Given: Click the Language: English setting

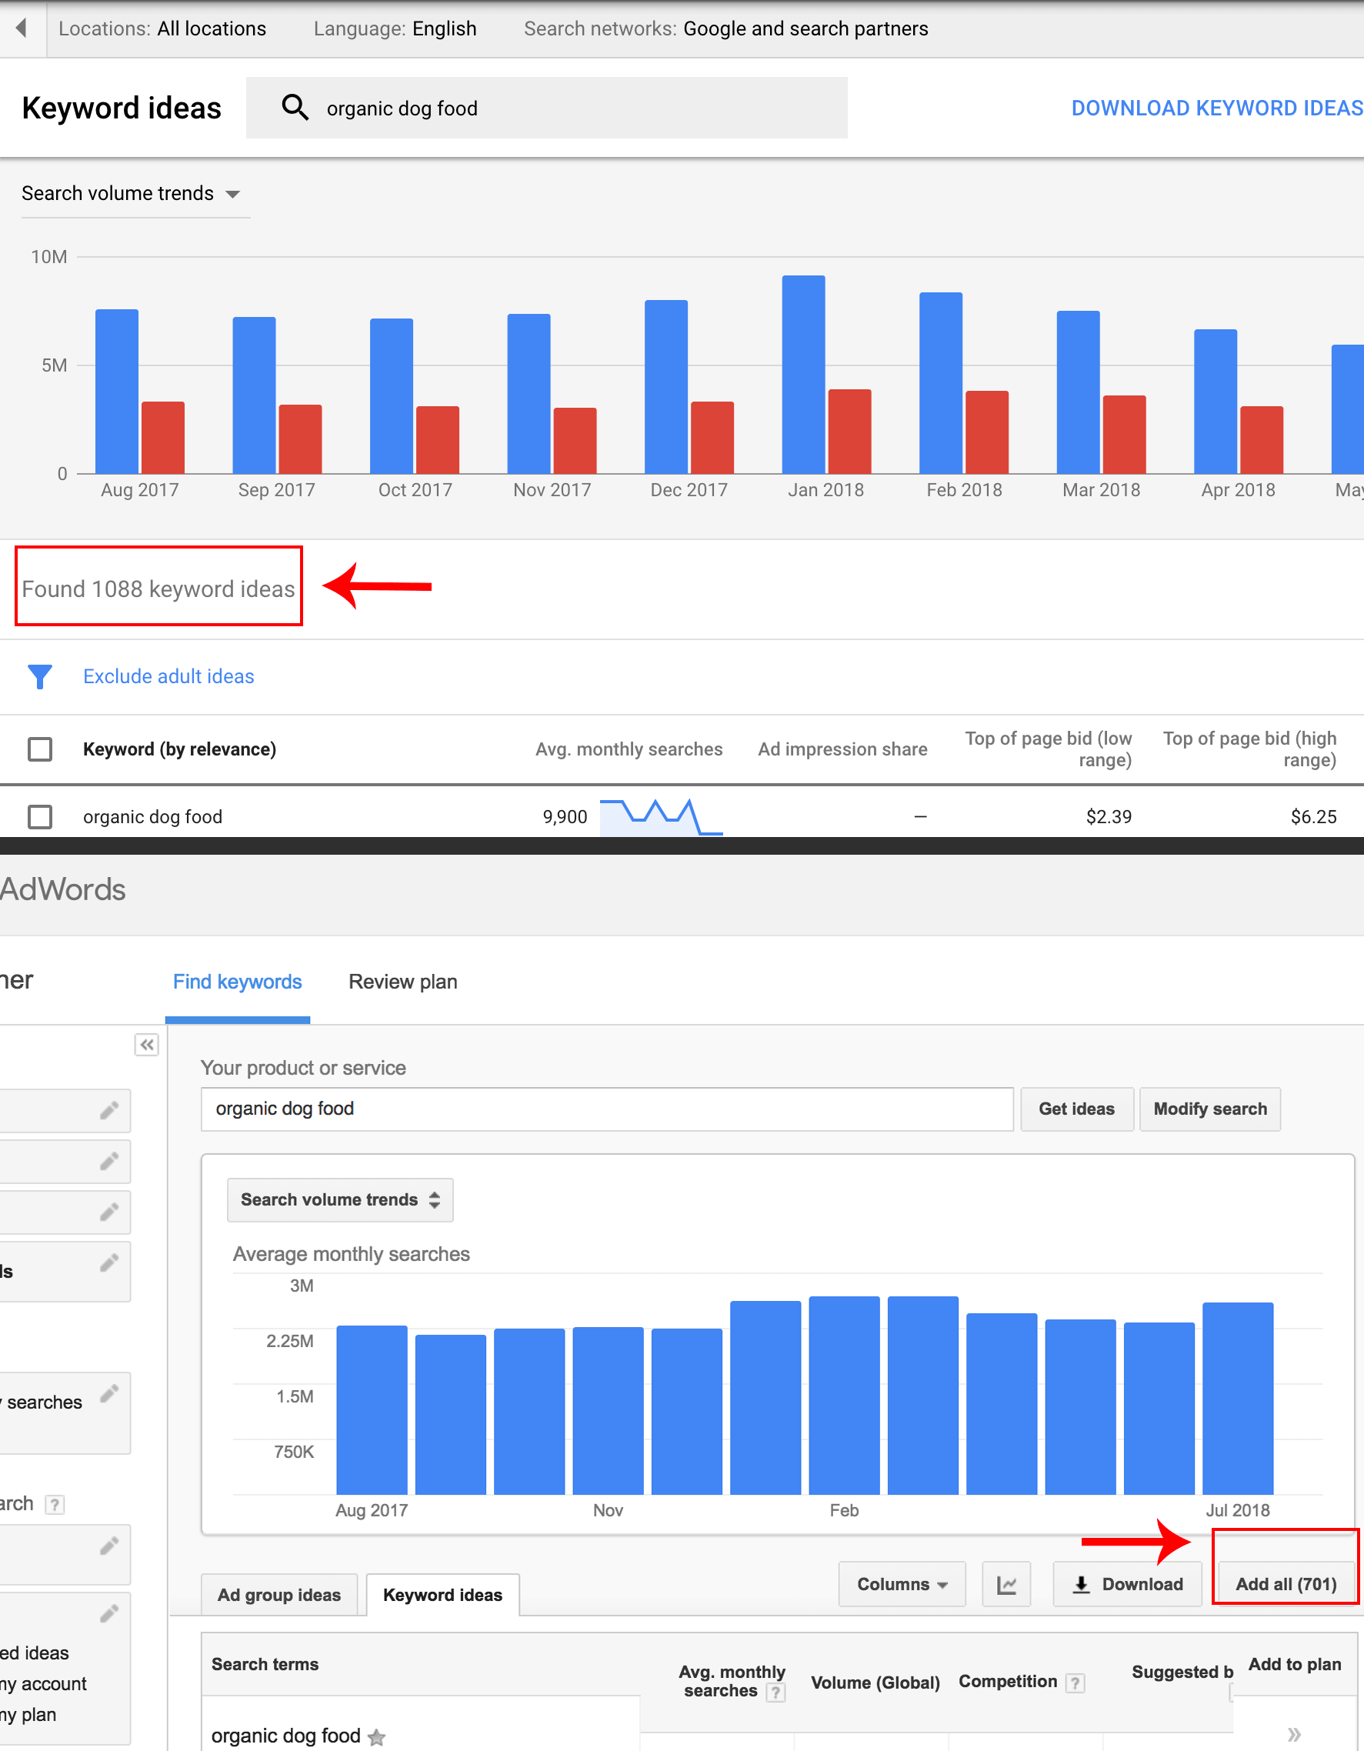Looking at the screenshot, I should pyautogui.click(x=395, y=29).
